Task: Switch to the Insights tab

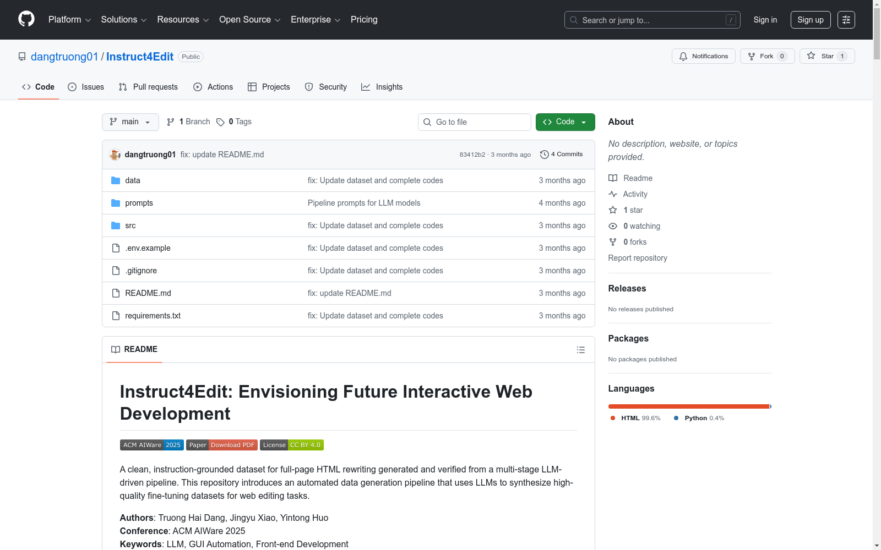Action: click(382, 87)
